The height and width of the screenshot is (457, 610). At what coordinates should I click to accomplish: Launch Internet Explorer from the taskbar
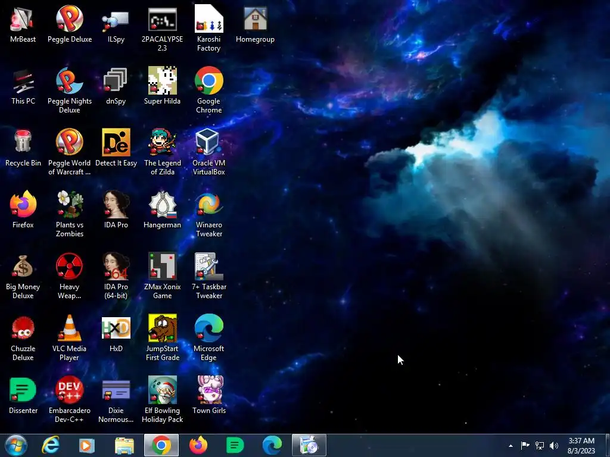pyautogui.click(x=51, y=445)
